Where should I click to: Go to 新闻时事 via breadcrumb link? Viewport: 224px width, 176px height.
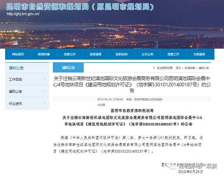coord(190,68)
